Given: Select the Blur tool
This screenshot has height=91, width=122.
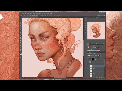Looking at the screenshot, I should (21, 39).
